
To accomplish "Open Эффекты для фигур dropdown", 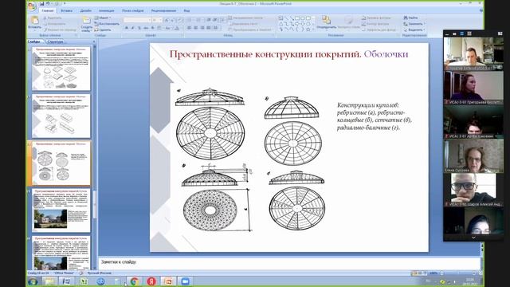I will [x=379, y=29].
